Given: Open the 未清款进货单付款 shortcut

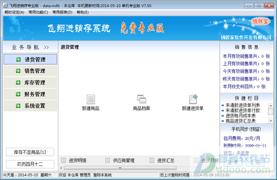Looking at the screenshot, I should 243,111.
